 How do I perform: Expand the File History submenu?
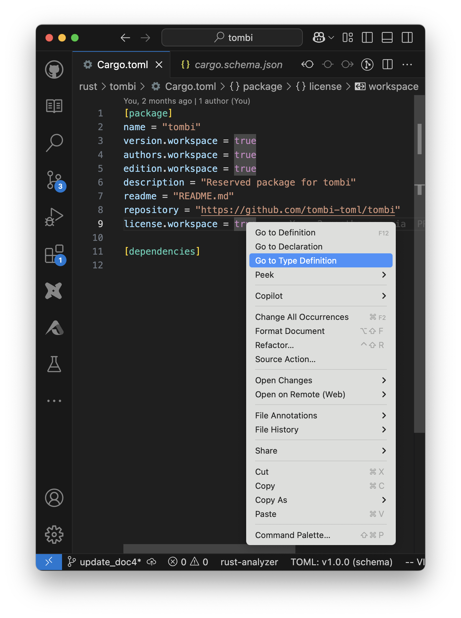coord(321,430)
